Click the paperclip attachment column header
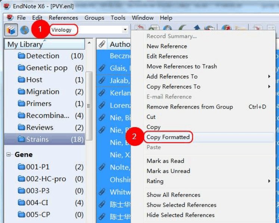 point(102,44)
